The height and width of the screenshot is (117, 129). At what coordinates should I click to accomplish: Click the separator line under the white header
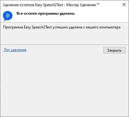(64, 22)
